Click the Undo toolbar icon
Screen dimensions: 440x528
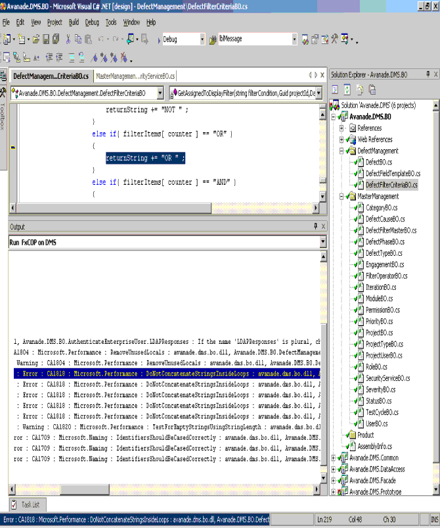click(101, 39)
